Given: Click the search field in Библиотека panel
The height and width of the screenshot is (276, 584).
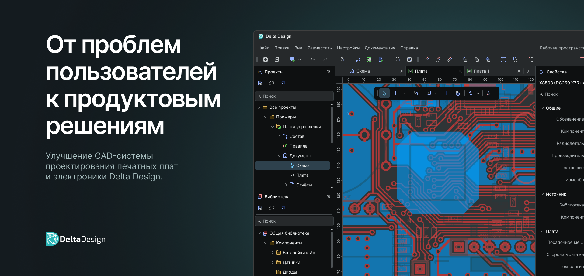Looking at the screenshot, I should [x=294, y=221].
